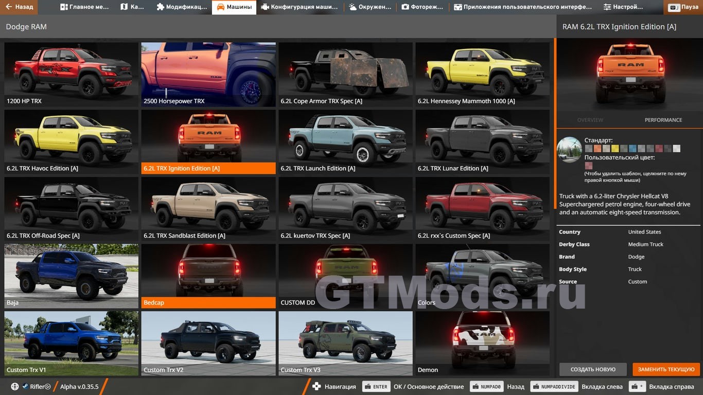
Task: Select the Baja configuration
Action: [71, 276]
